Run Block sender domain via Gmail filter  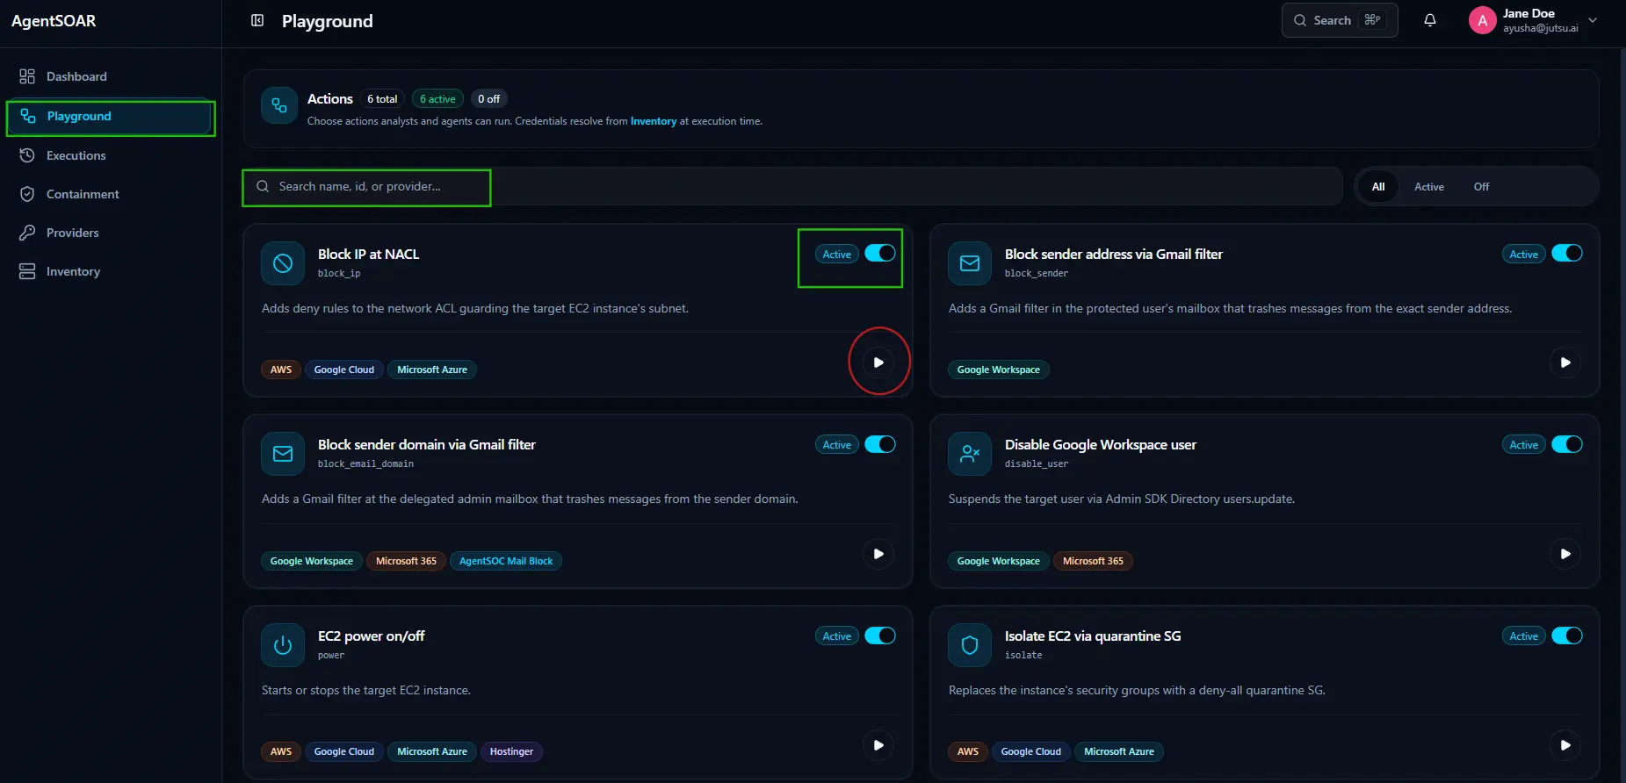click(x=878, y=554)
